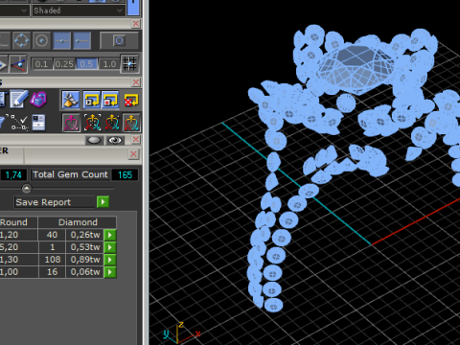Click the yellow arrow red X icon
460x345 pixels.
(131, 100)
